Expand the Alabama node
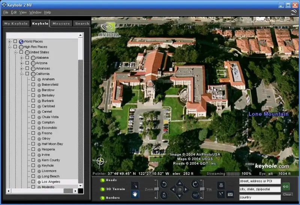This screenshot has height=205, width=300. coord(21,58)
